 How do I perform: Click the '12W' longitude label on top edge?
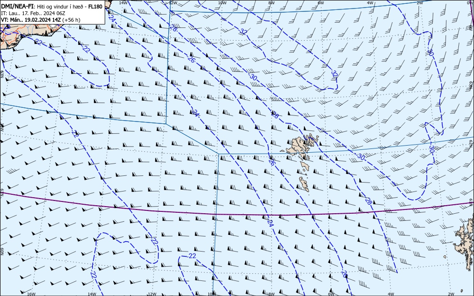point(173,3)
